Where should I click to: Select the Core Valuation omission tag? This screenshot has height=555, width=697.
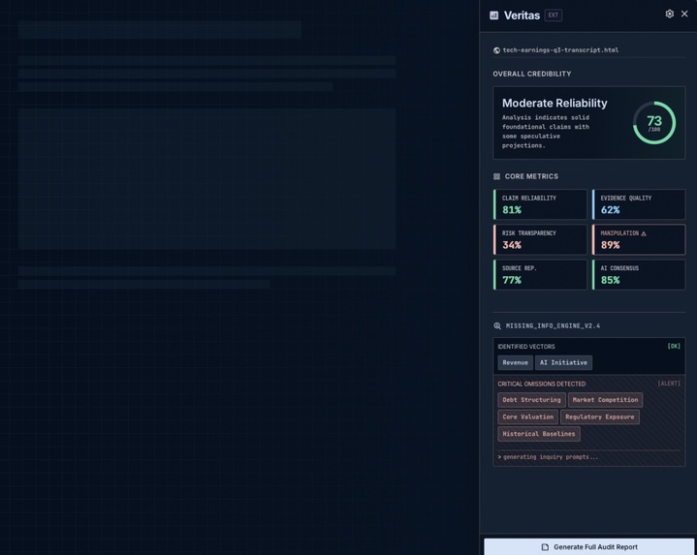(527, 416)
